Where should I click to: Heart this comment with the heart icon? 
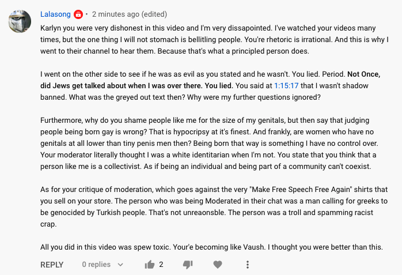218,265
